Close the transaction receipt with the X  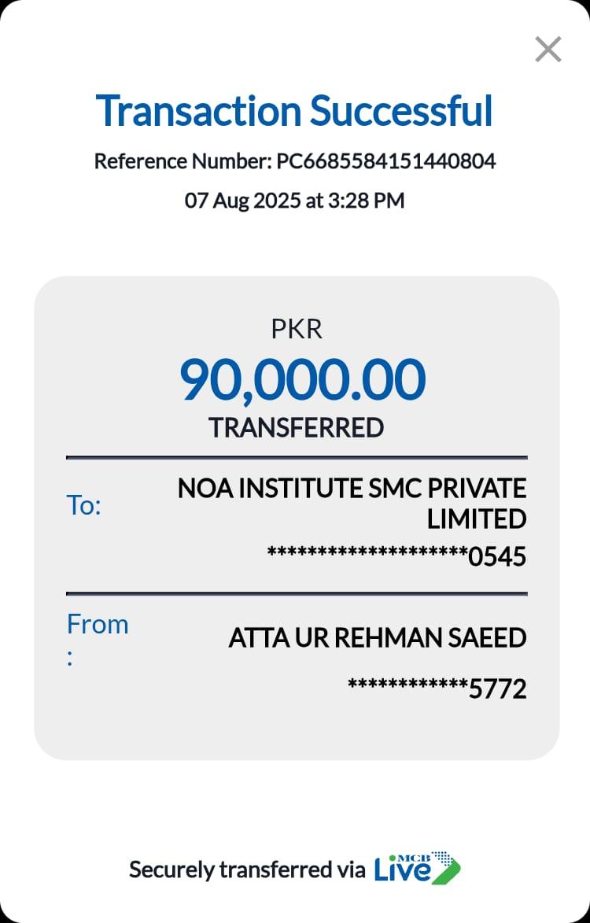pos(548,50)
